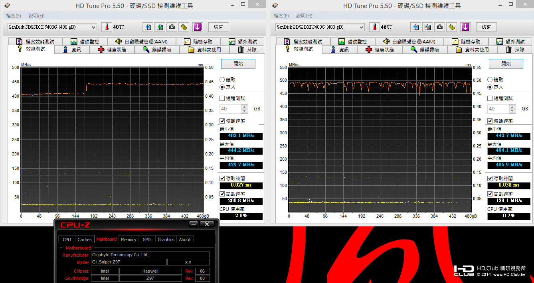Click 開始 button in 48℃ window
This screenshot has height=283, width=534.
pyautogui.click(x=238, y=63)
